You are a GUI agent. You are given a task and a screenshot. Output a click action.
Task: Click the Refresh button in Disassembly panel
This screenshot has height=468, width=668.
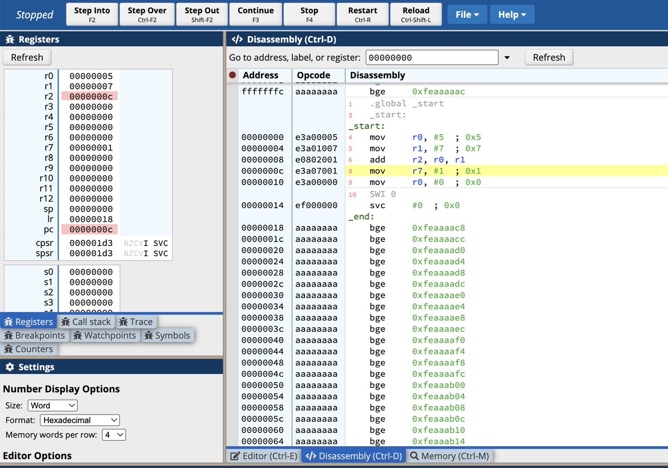(549, 57)
